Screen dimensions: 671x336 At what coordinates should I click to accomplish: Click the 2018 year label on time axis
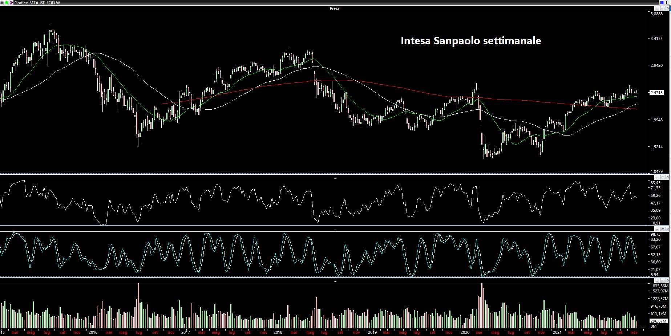278,332
